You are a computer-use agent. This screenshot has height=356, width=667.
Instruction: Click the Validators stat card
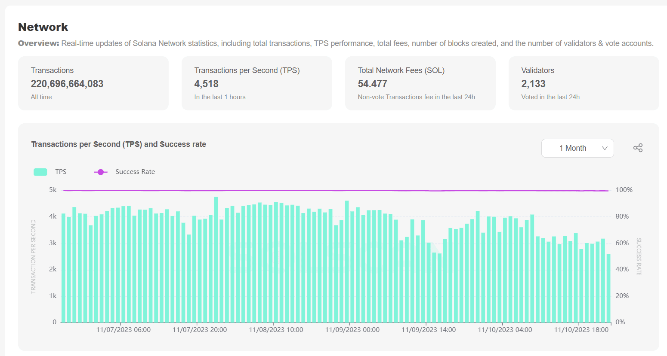click(x=584, y=83)
